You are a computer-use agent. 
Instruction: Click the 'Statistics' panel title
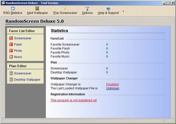pos(60,31)
